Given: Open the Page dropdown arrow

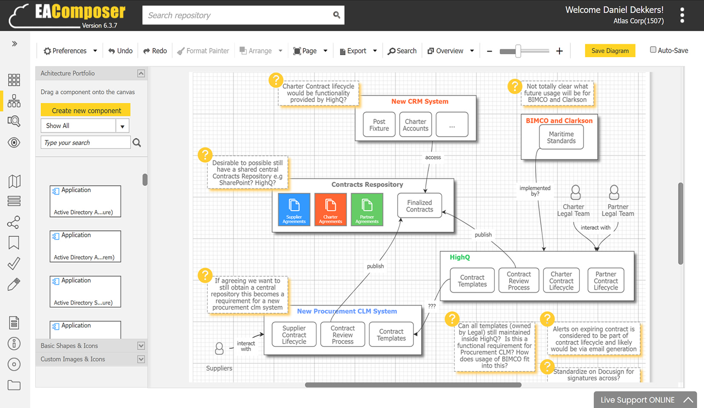Looking at the screenshot, I should pos(325,51).
